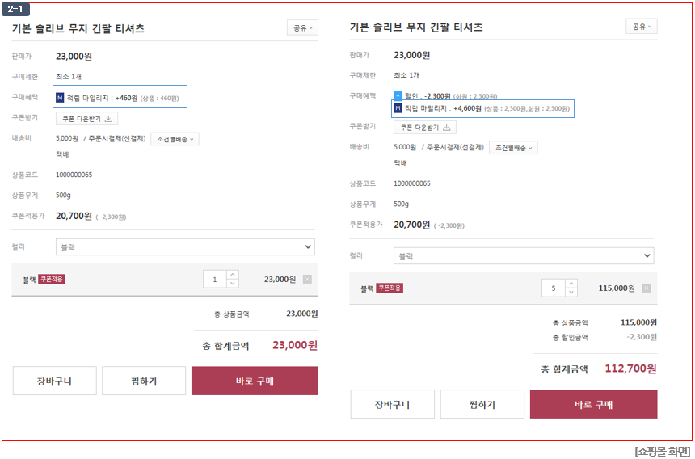Image resolution: width=695 pixels, height=459 pixels.
Task: Click 바로 구매 button in right panel
Action: [593, 405]
